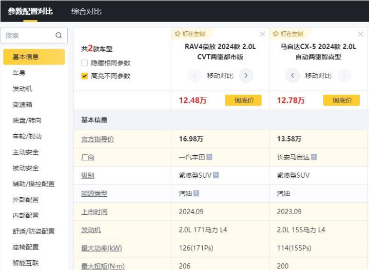Click the RAV4荣放 2024款 model title
The width and height of the screenshot is (369, 270).
[x=220, y=52]
